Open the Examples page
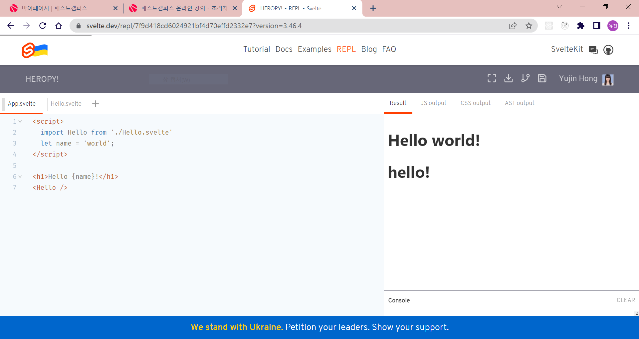Image resolution: width=639 pixels, height=339 pixels. coord(315,49)
